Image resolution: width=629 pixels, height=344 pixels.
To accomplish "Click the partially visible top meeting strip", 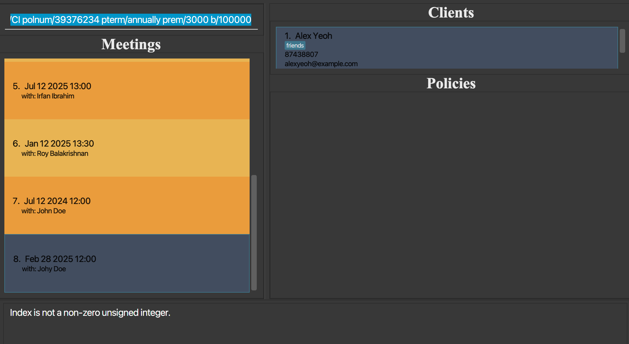I will click(127, 60).
